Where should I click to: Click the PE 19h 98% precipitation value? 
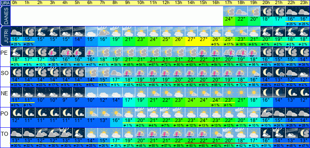[254, 64]
